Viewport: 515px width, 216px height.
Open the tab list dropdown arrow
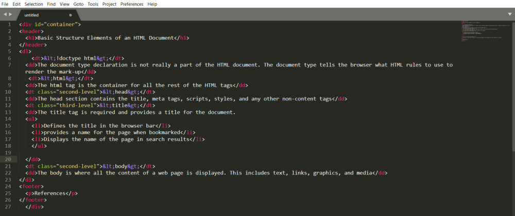[510, 14]
